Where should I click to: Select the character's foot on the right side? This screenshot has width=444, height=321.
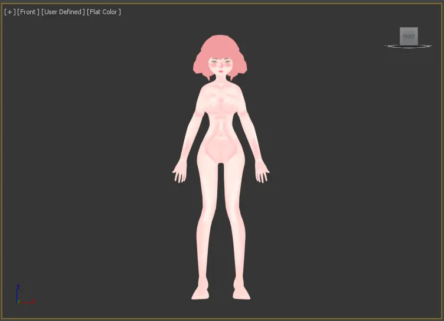241,293
